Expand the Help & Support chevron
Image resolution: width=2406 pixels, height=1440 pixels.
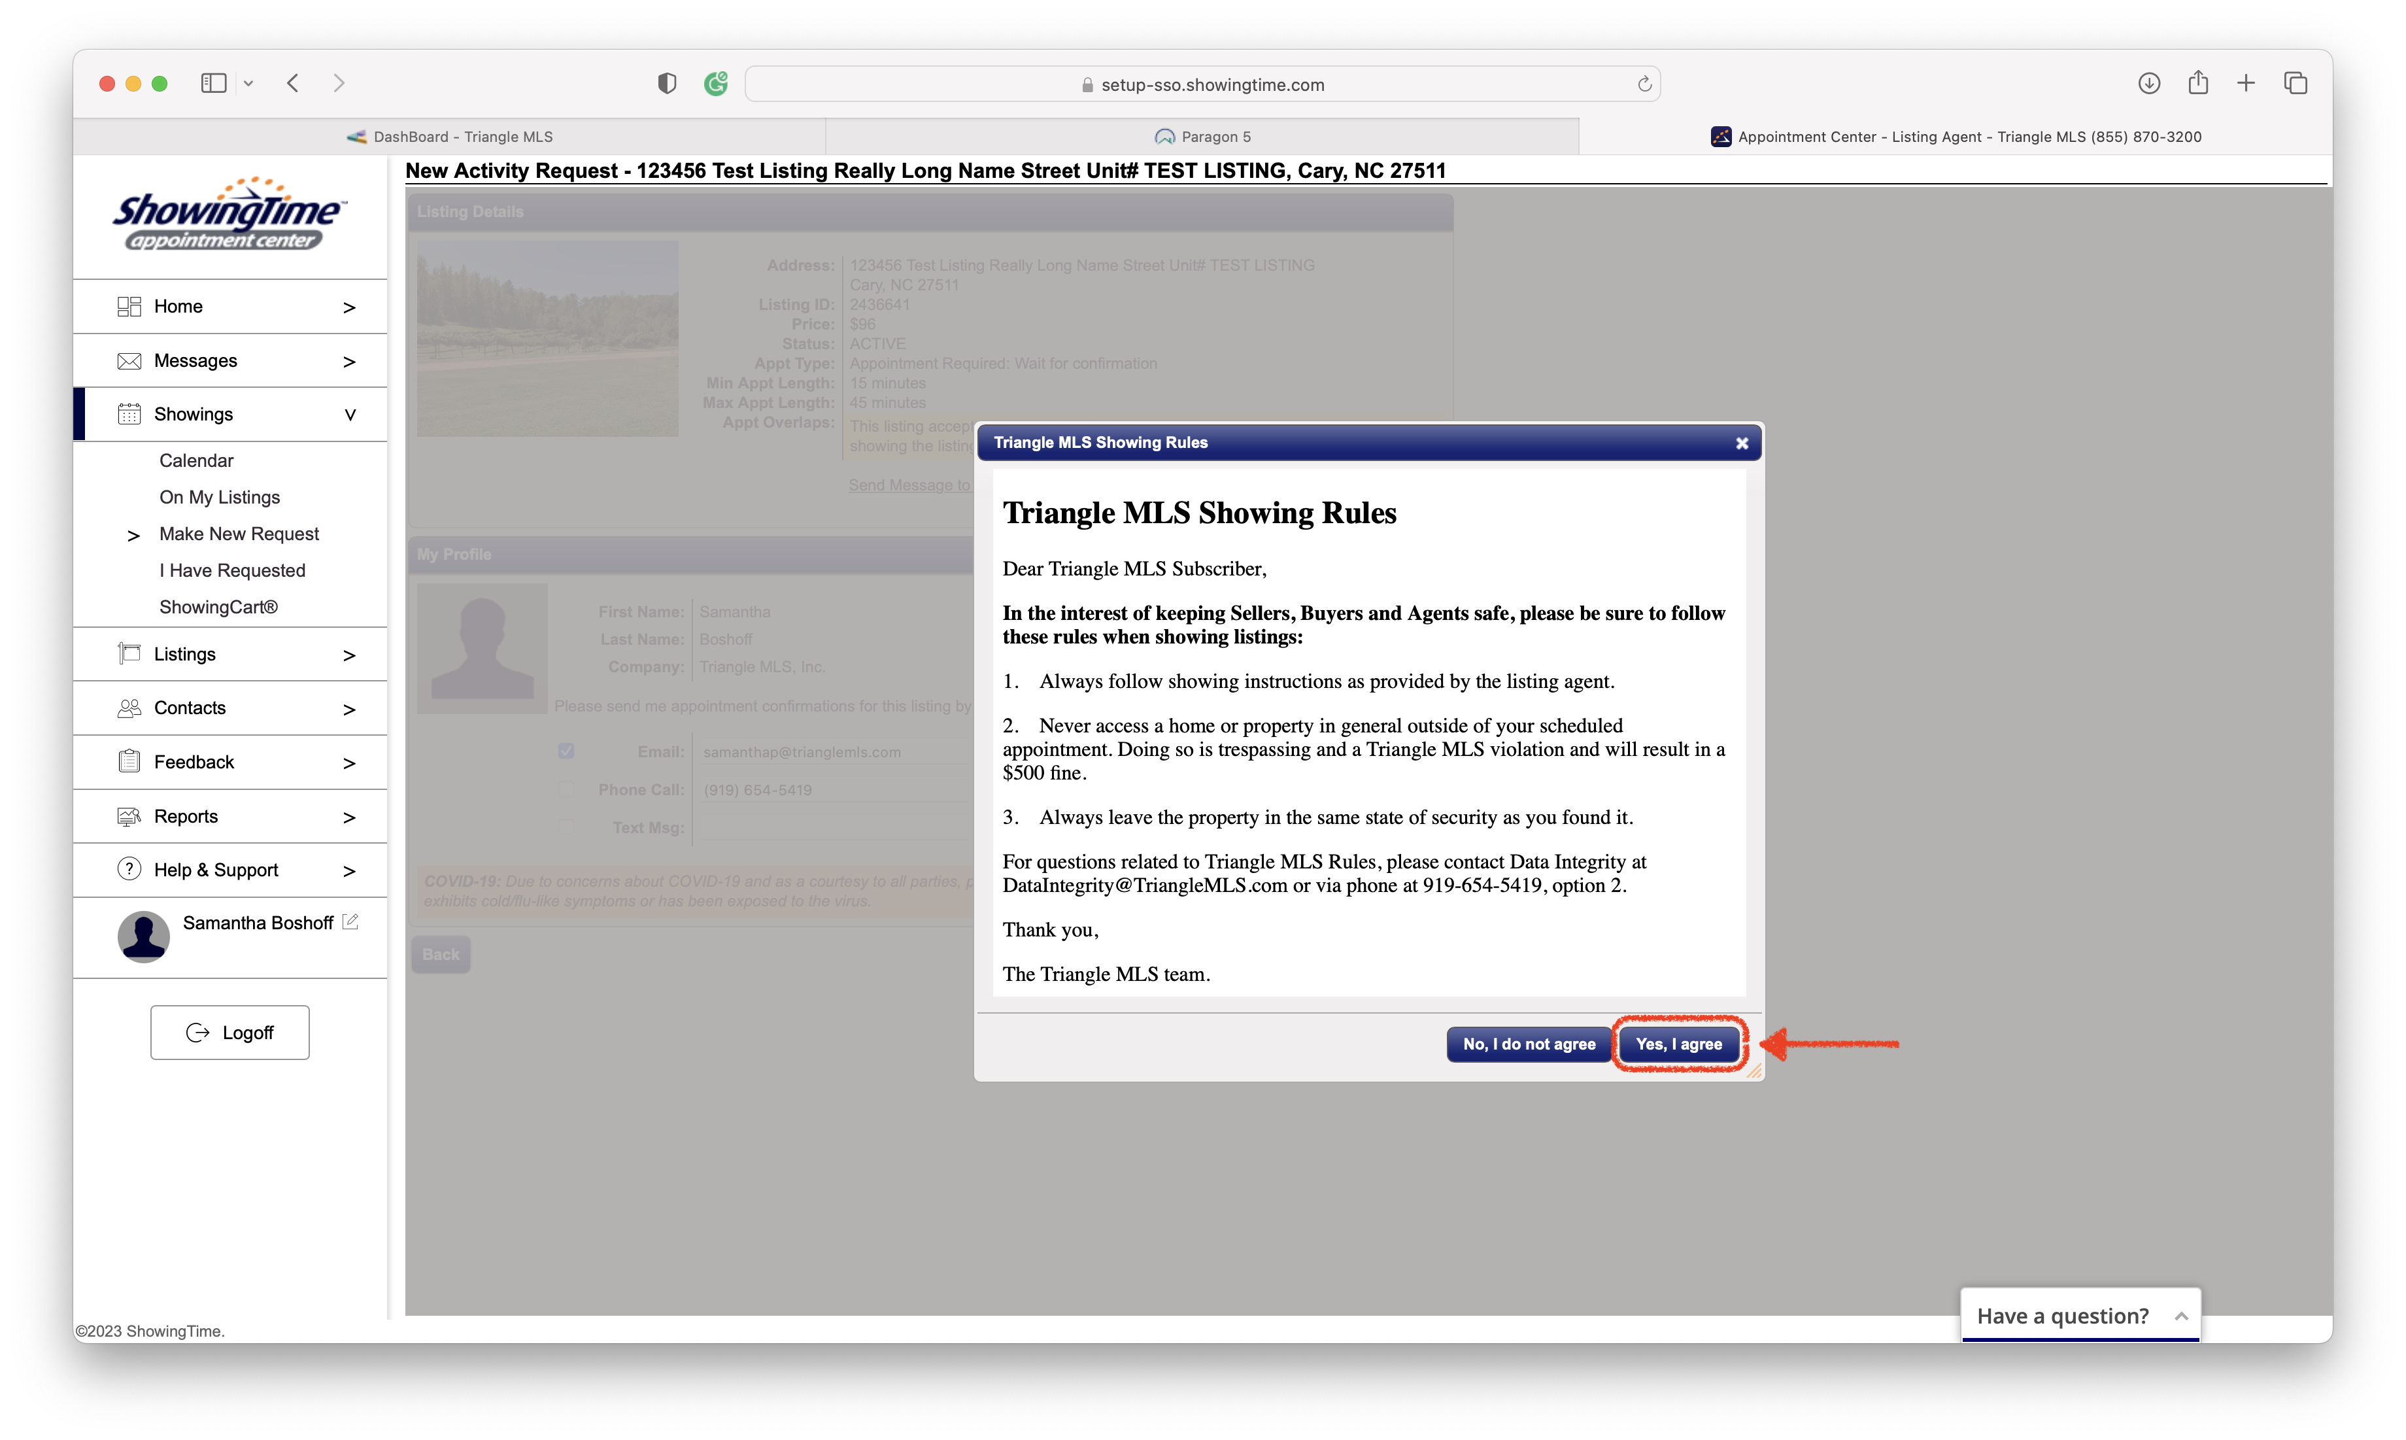point(349,871)
